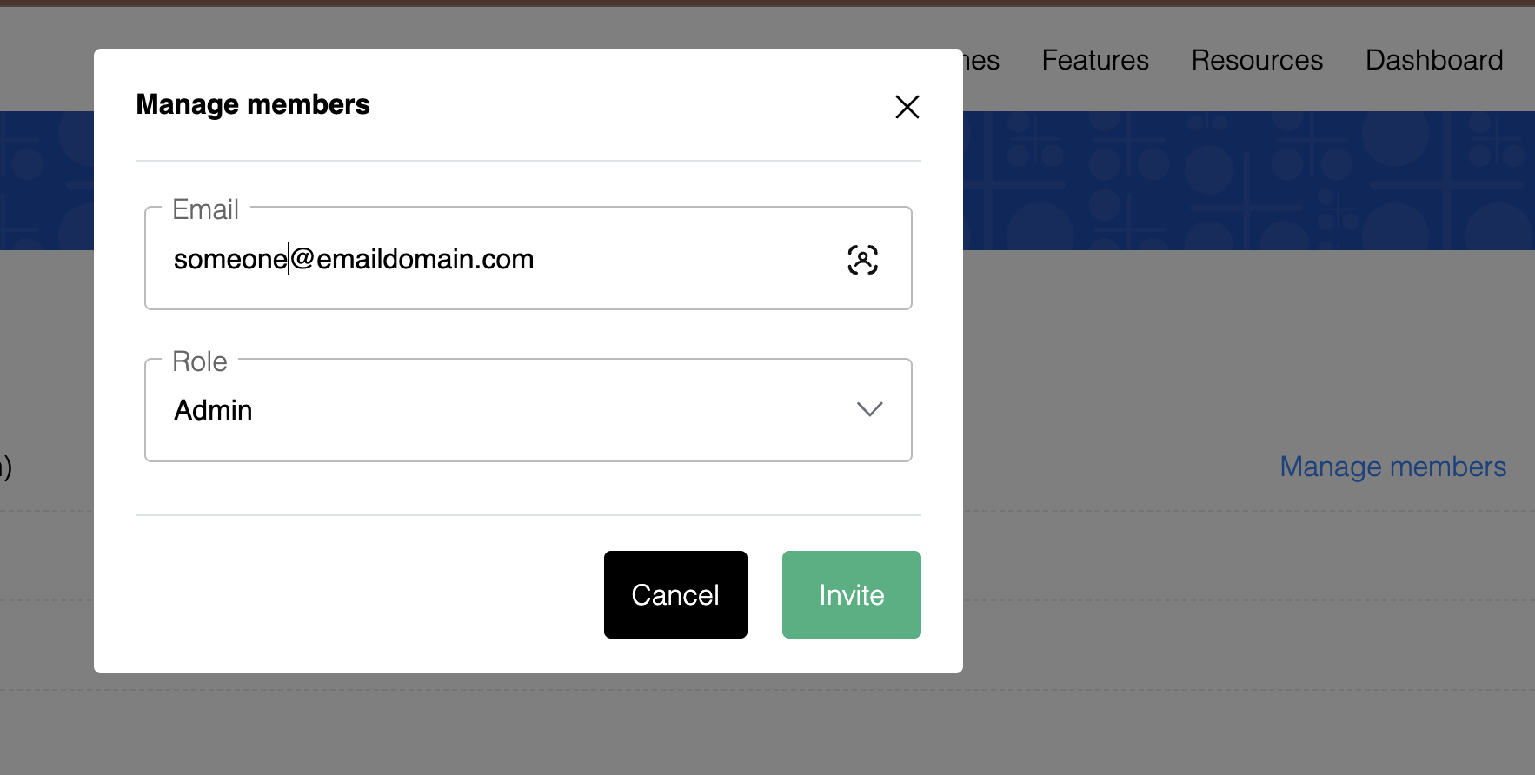This screenshot has width=1535, height=775.
Task: Open the Features menu item
Action: [x=1095, y=60]
